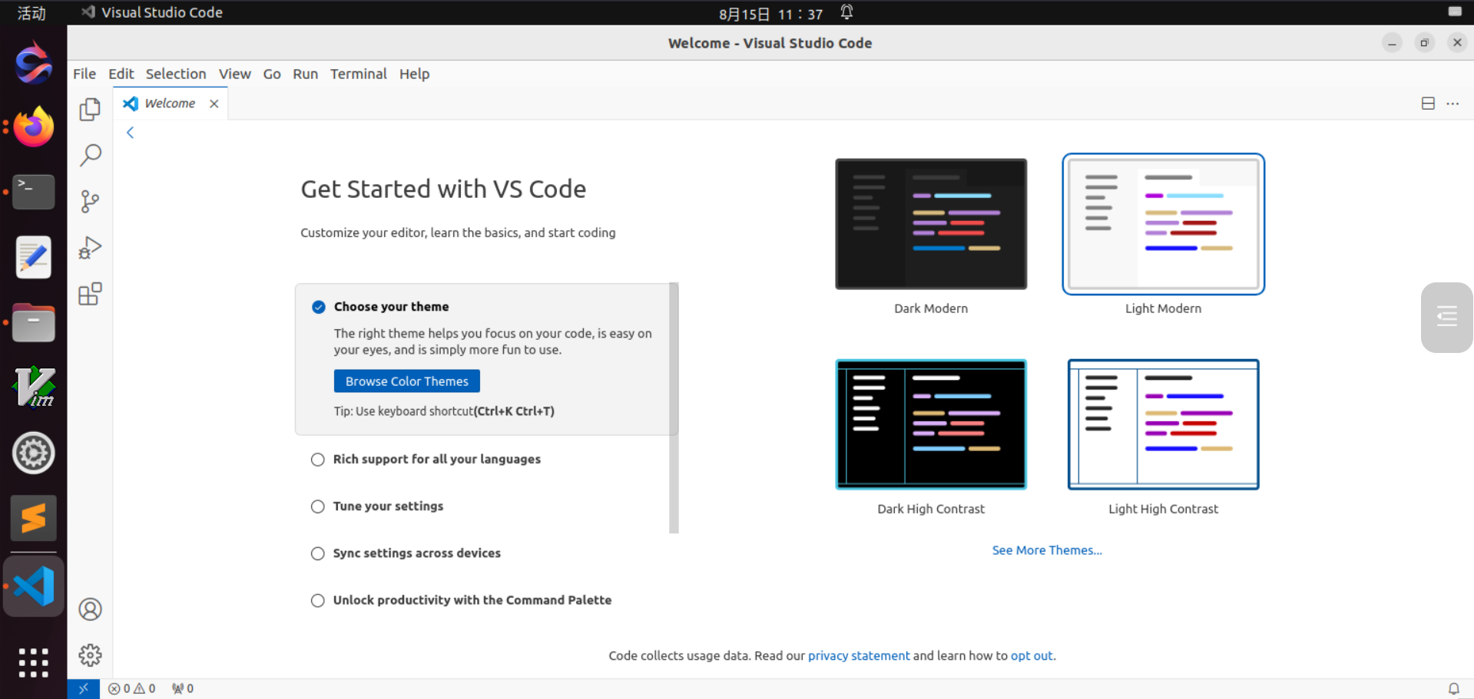Select Rich support for all your languages
The image size is (1474, 699).
coord(436,460)
